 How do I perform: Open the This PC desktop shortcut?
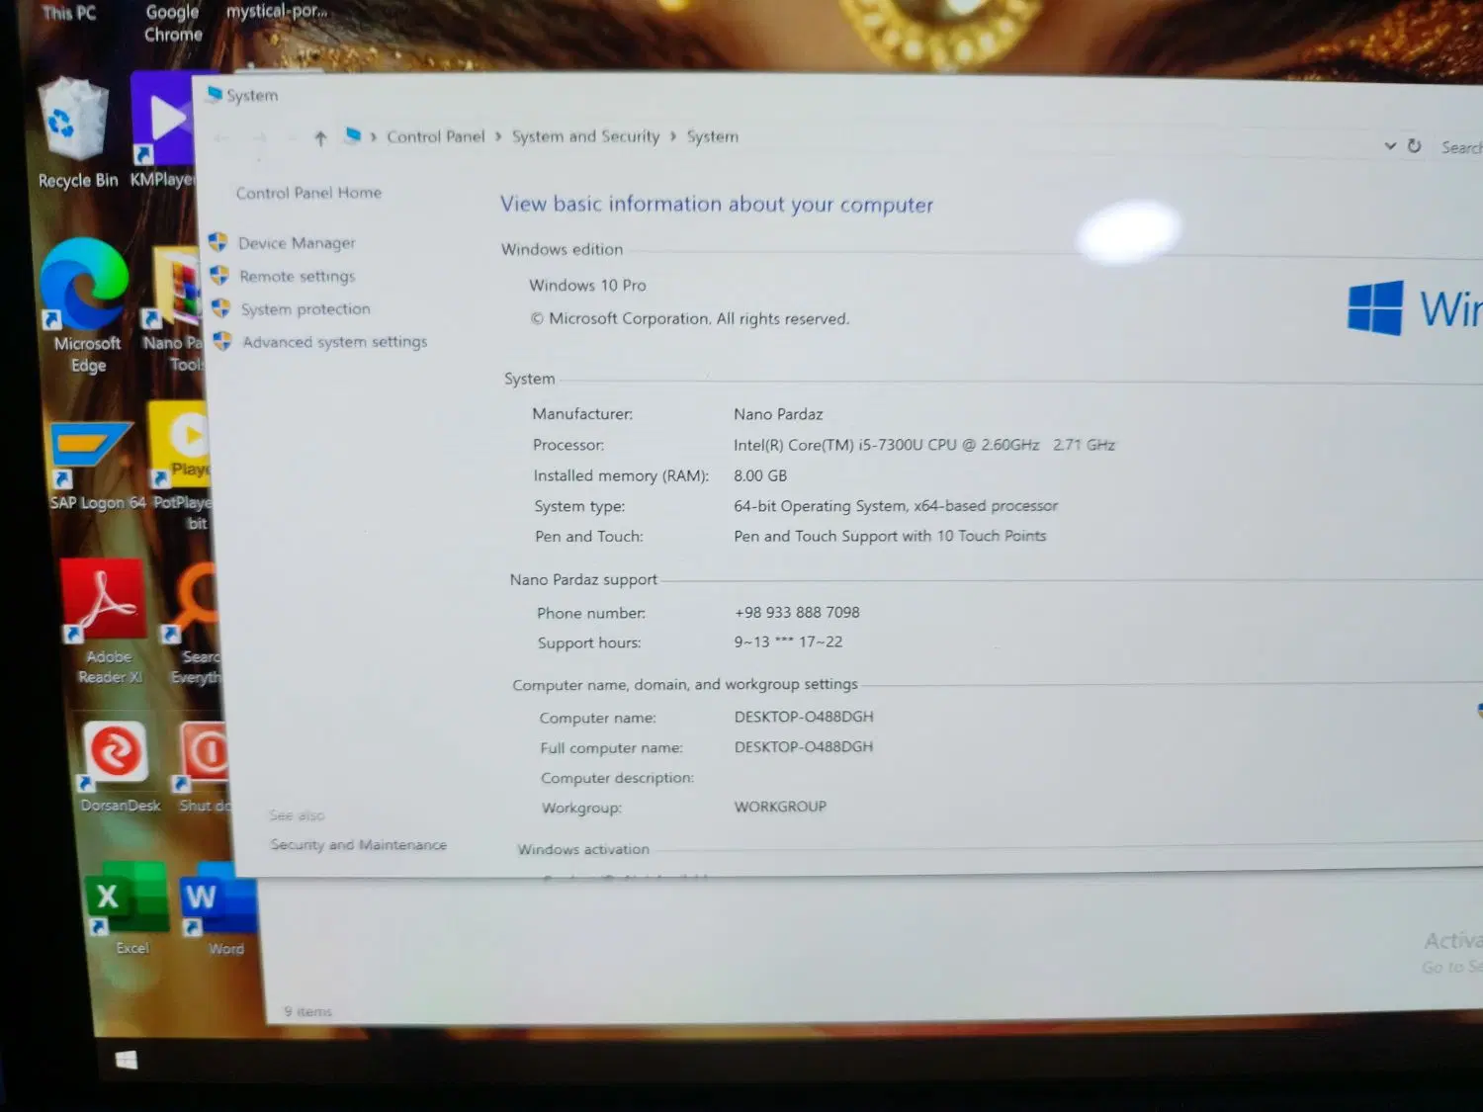click(x=69, y=13)
